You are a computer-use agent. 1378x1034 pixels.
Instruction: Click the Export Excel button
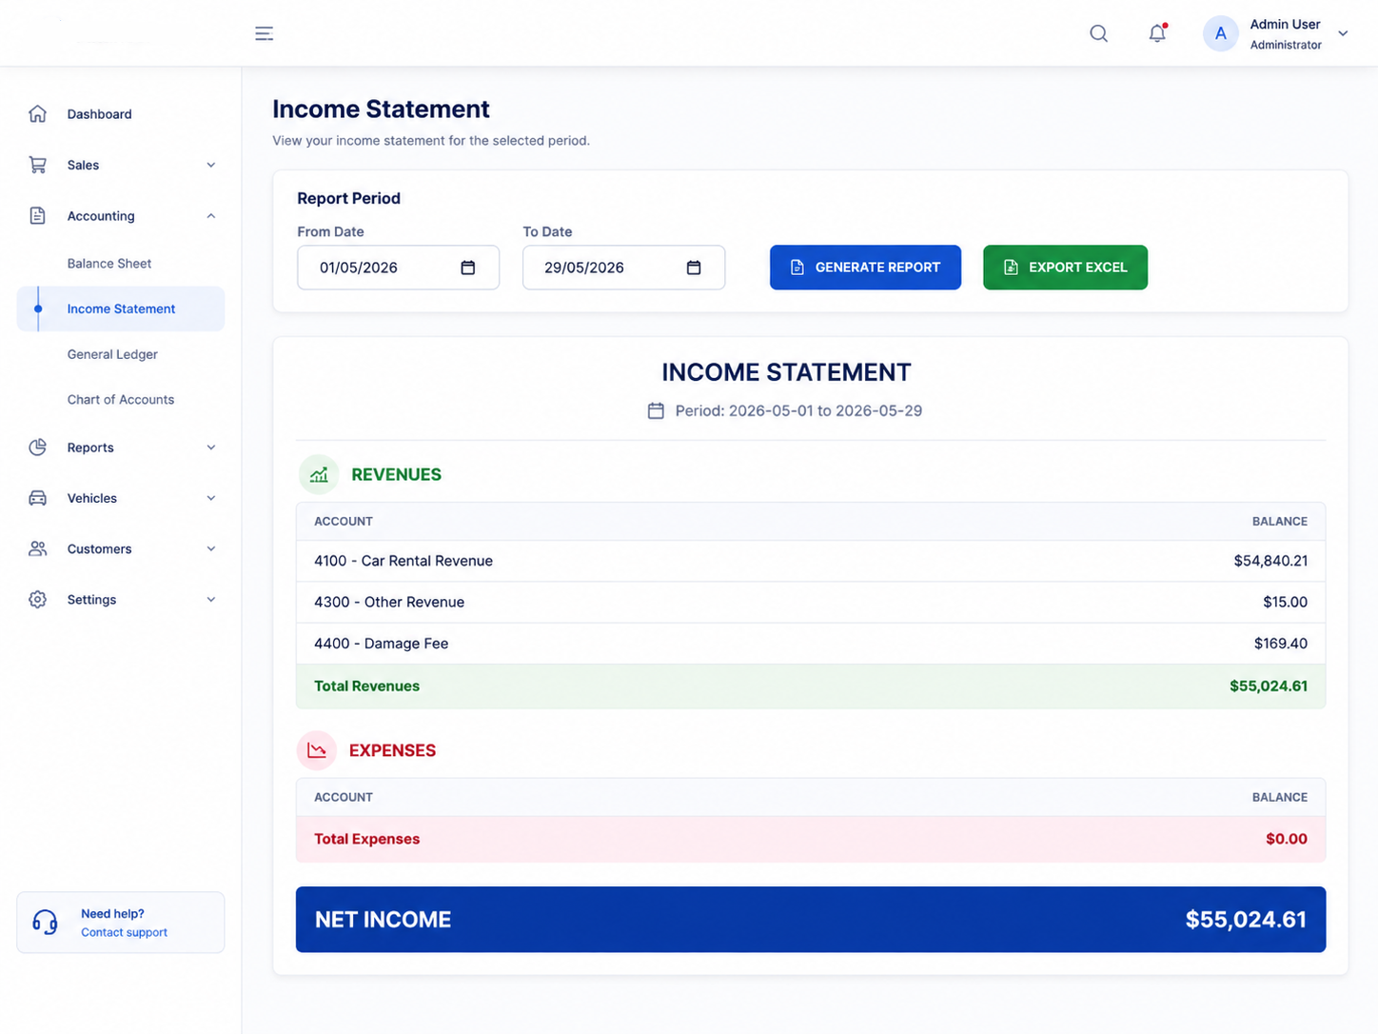pyautogui.click(x=1065, y=268)
